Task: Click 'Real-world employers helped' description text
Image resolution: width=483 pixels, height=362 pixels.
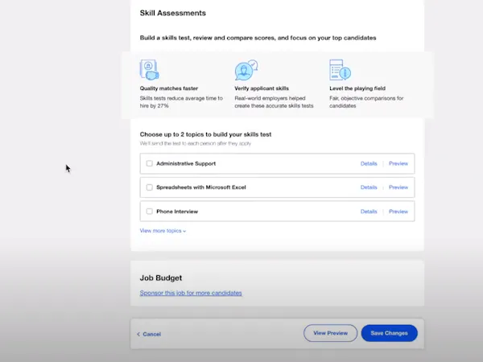Action: [274, 102]
